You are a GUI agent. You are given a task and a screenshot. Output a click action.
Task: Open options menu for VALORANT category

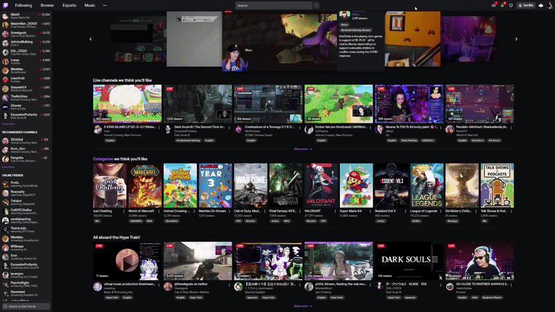(335, 211)
